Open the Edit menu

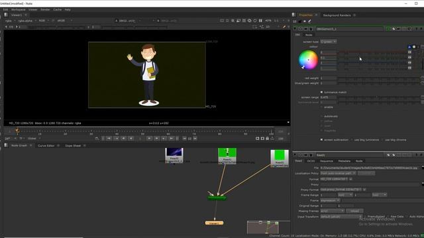pyautogui.click(x=5, y=9)
